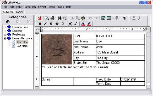
Task: Click the SSN value cell 000-00-0000
Action: [x=120, y=37]
